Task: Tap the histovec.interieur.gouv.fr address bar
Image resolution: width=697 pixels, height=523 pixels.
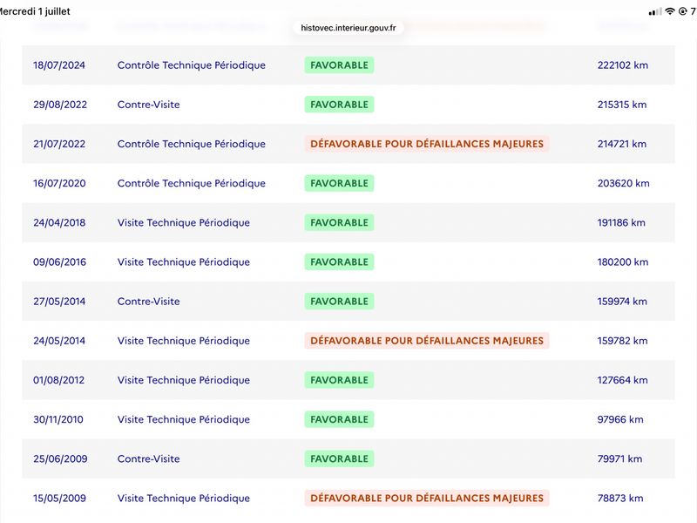Action: coord(348,28)
